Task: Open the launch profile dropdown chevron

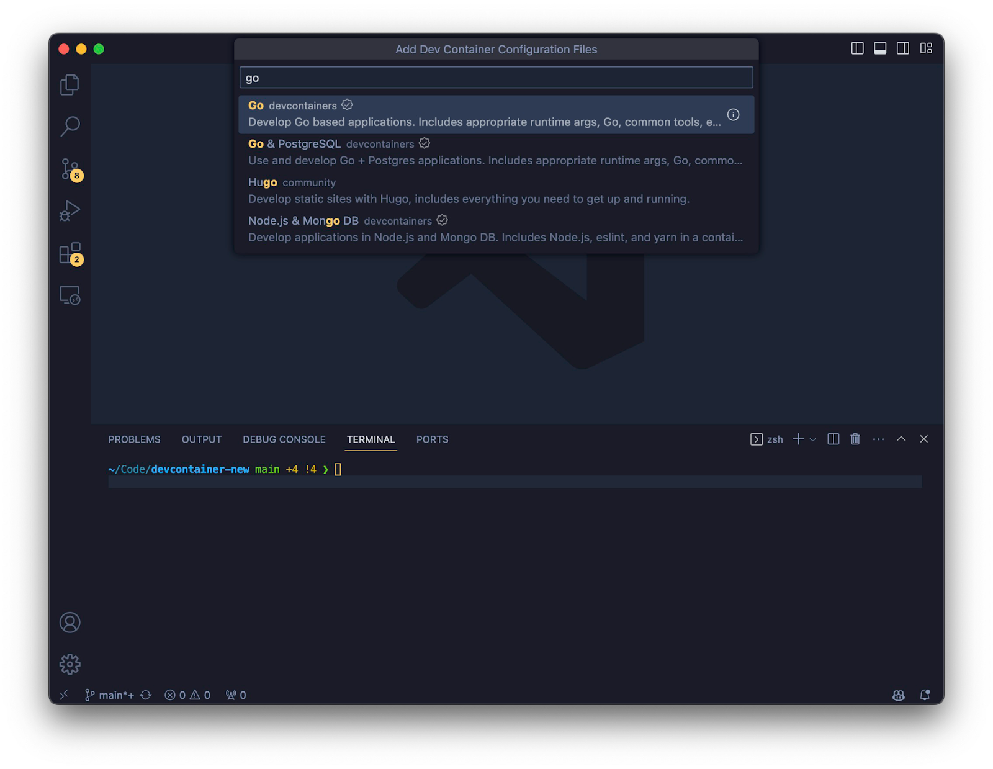Action: 813,439
